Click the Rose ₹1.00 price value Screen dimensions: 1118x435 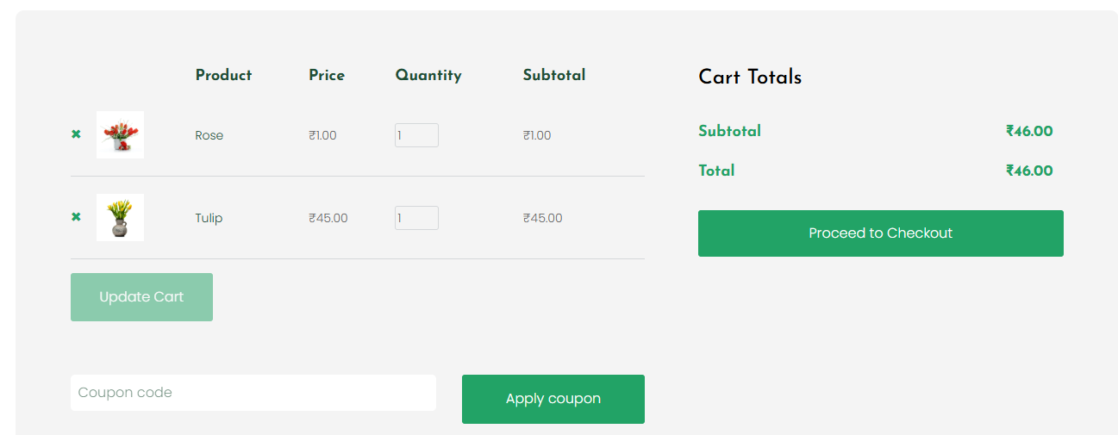(322, 135)
